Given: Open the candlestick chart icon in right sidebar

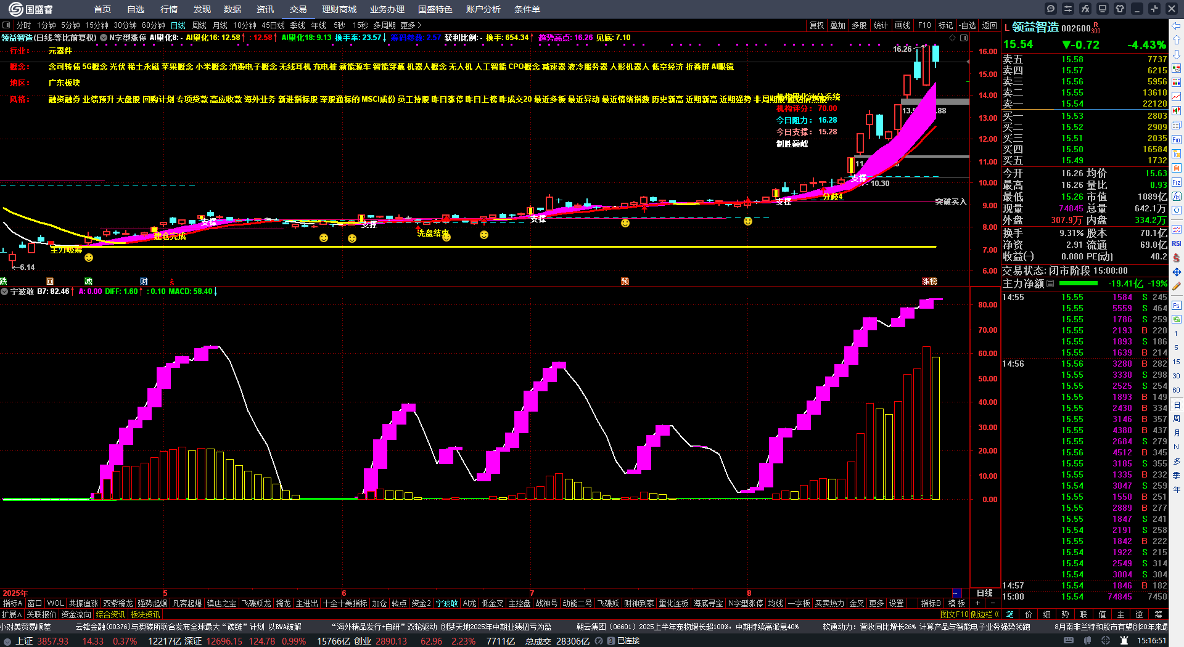Looking at the screenshot, I should (1177, 111).
